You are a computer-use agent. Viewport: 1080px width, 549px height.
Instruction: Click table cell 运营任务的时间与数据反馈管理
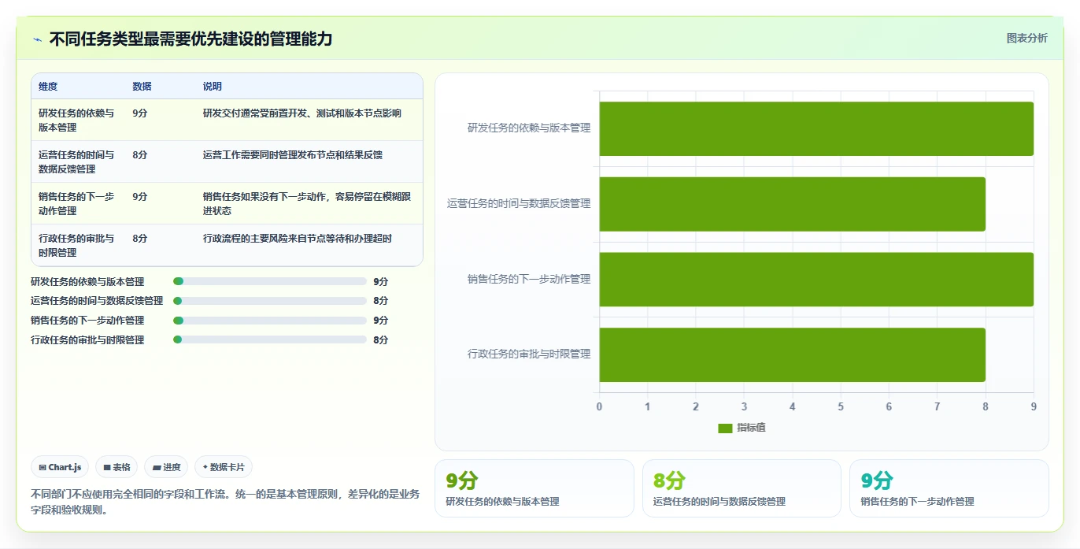(77, 161)
